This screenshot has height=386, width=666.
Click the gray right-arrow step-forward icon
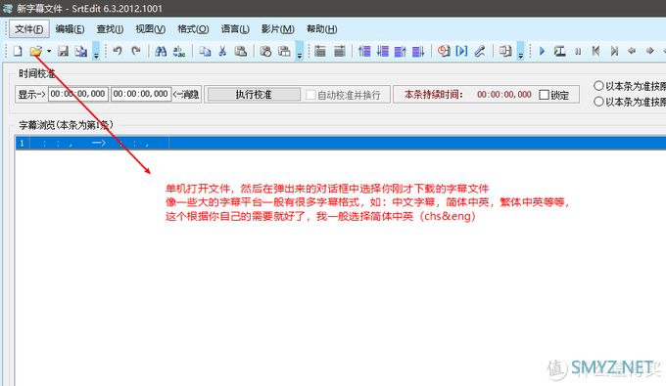point(650,51)
